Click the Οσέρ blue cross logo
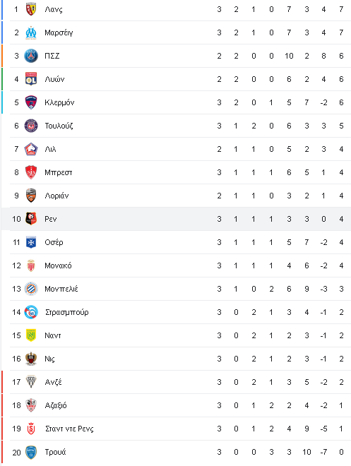Screen dimensions: 351x466 point(31,242)
